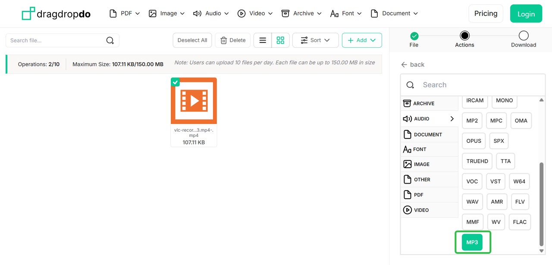Screen dimensions: 552x265
Task: Click the dragdropdo logo icon
Action: point(28,13)
